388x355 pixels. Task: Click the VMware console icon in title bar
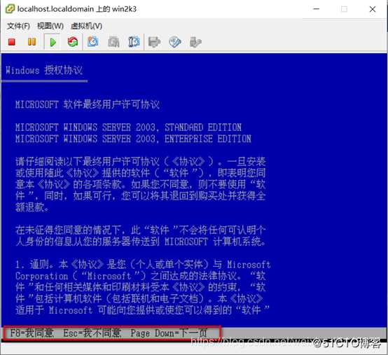point(10,9)
